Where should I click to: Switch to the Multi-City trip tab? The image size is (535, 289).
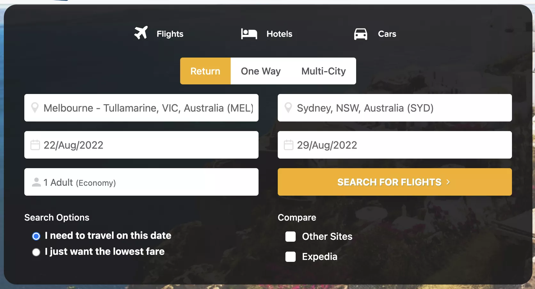(x=323, y=71)
